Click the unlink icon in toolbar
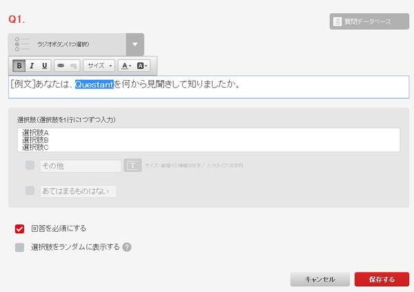Screen dimensions: 414x292 coord(72,66)
